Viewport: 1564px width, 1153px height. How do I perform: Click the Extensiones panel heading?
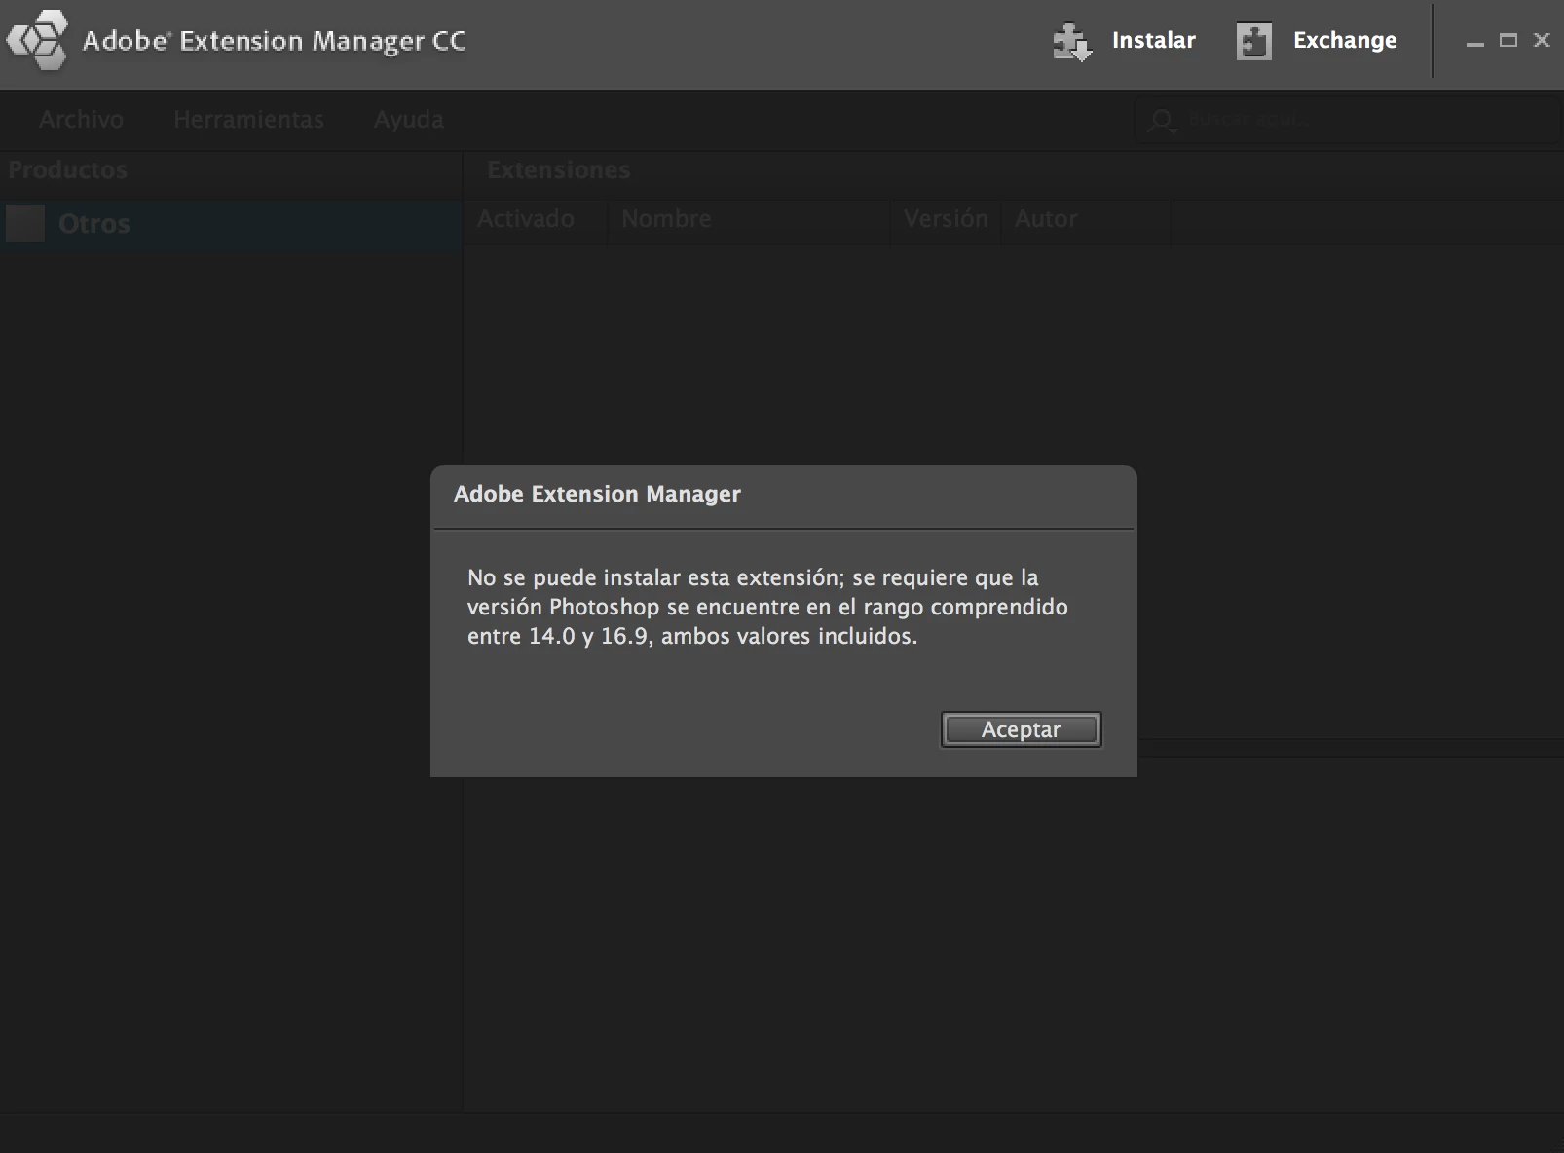tap(558, 169)
